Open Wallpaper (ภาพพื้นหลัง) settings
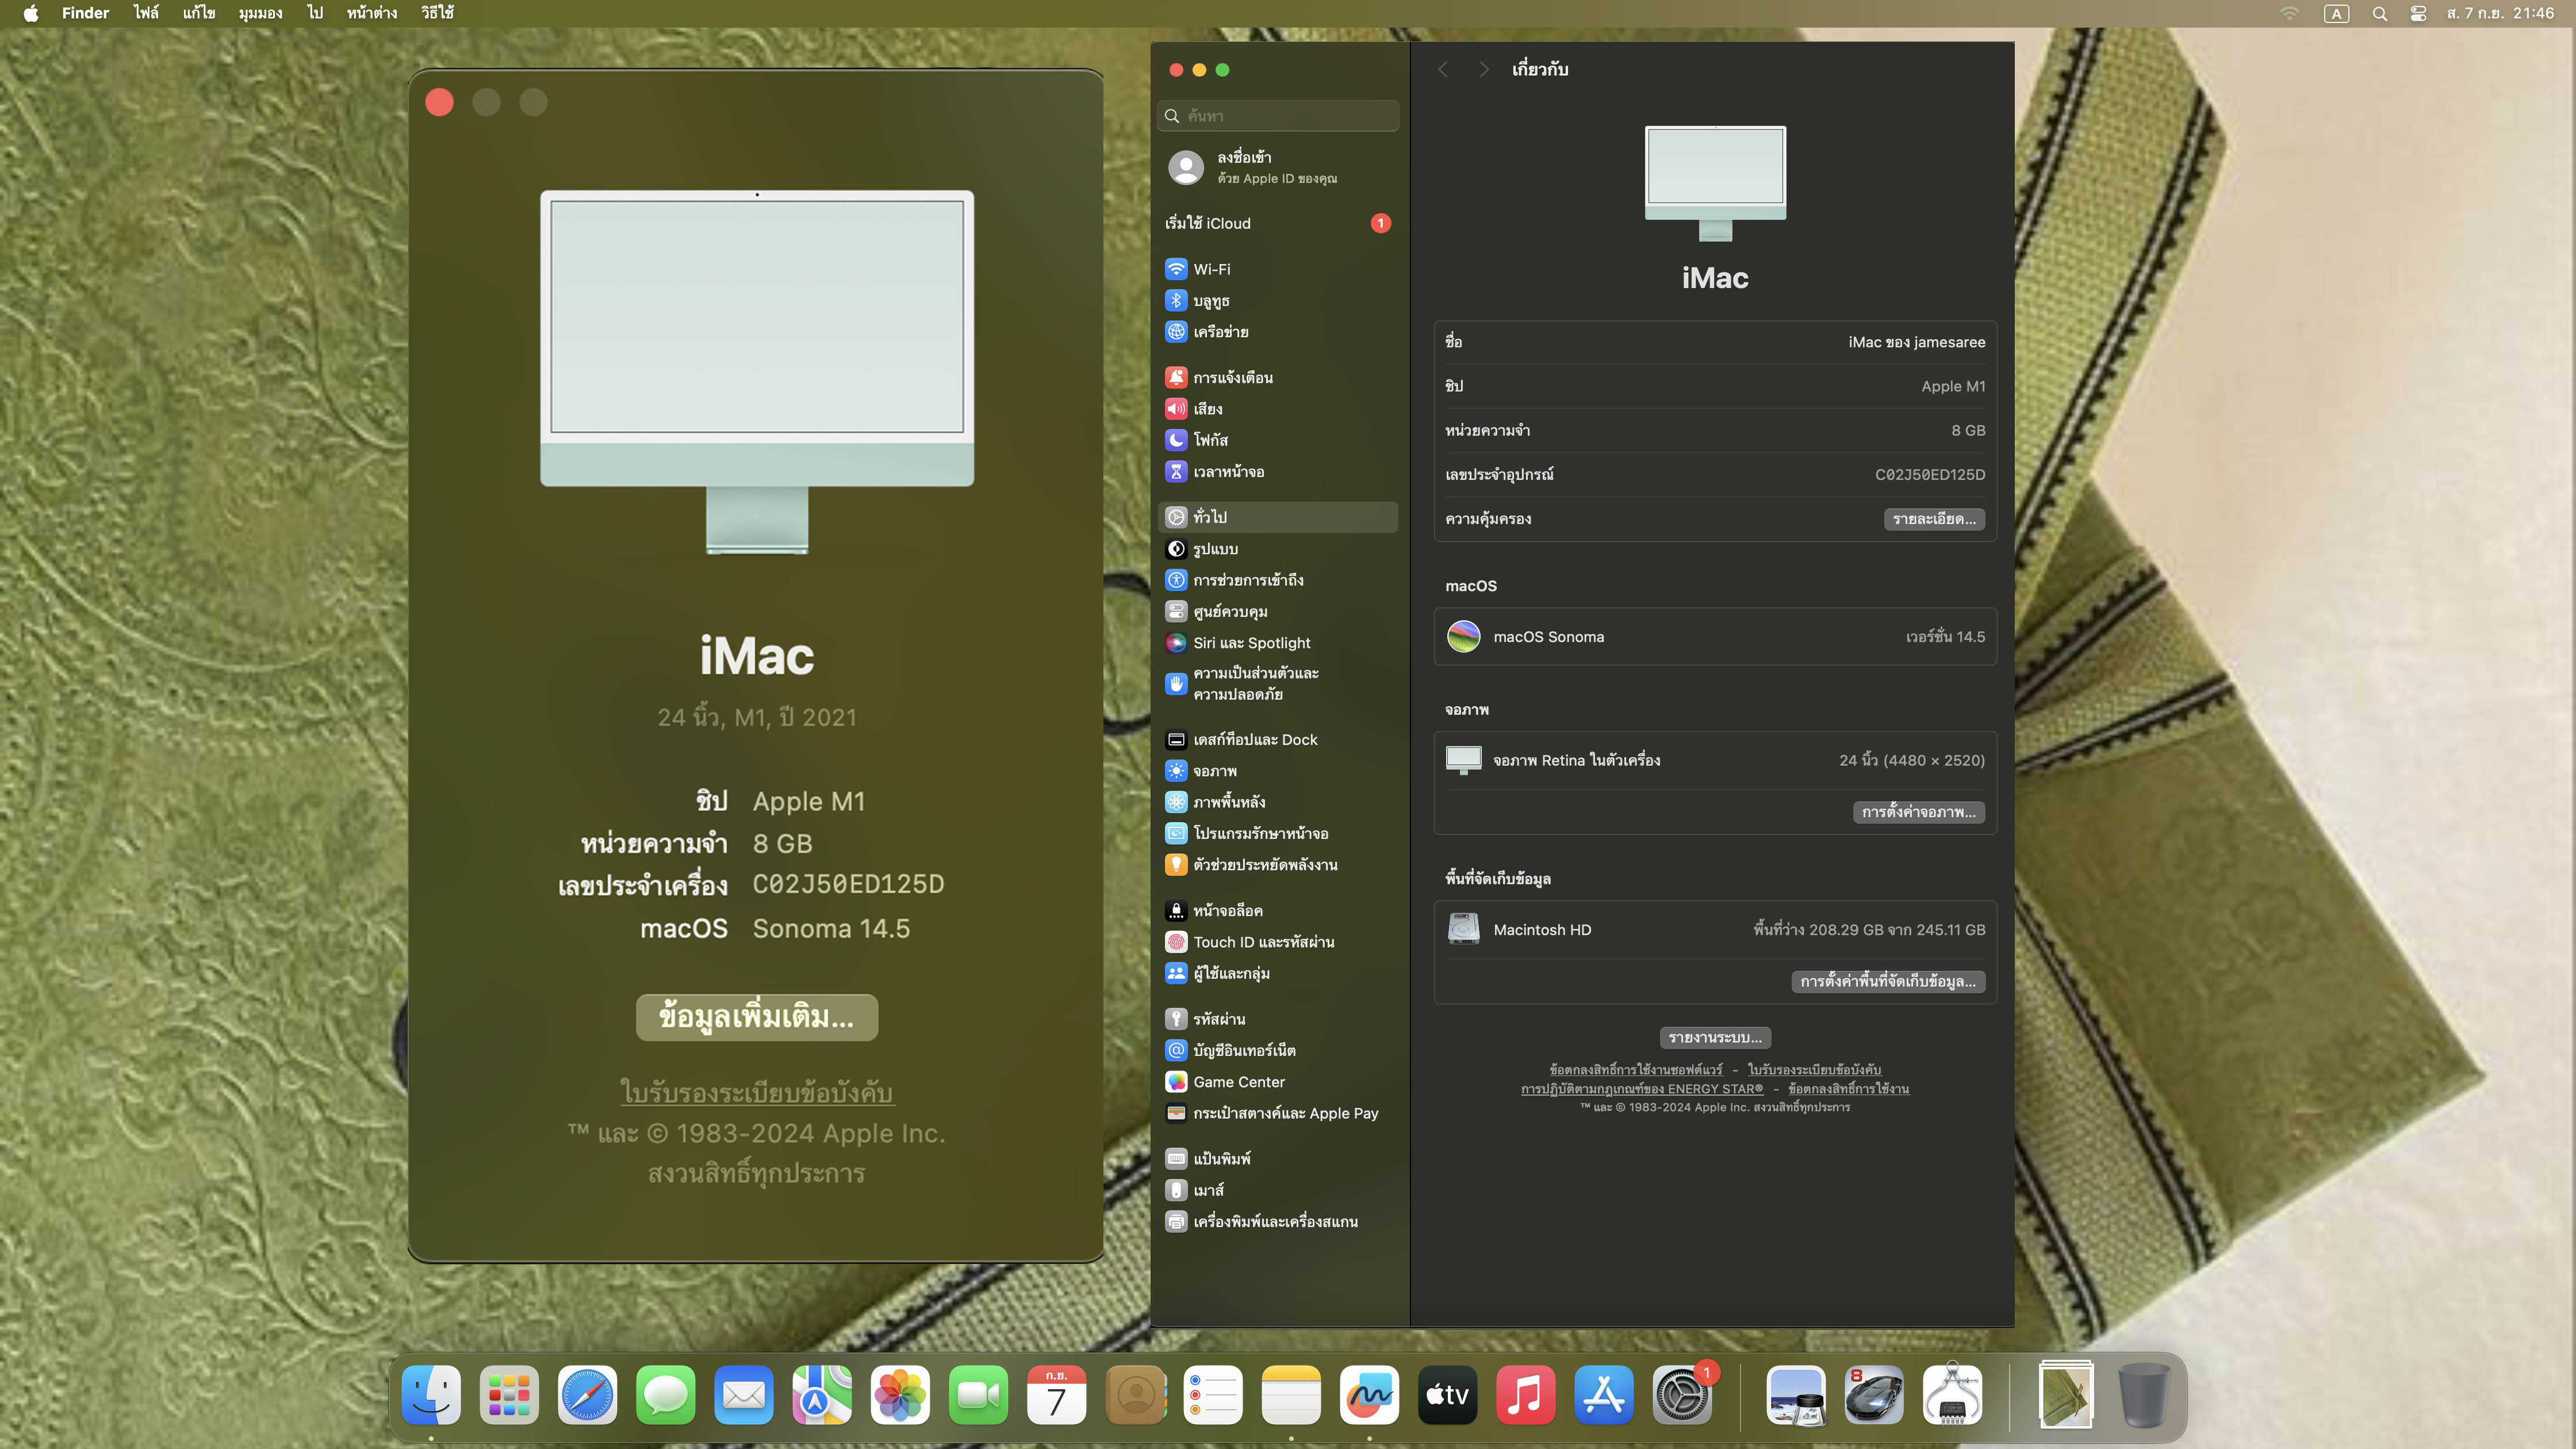Viewport: 2576px width, 1449px height. tap(1277, 802)
